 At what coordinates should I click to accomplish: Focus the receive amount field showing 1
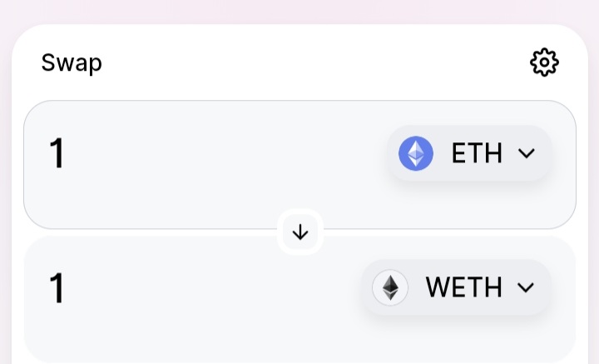tap(57, 289)
